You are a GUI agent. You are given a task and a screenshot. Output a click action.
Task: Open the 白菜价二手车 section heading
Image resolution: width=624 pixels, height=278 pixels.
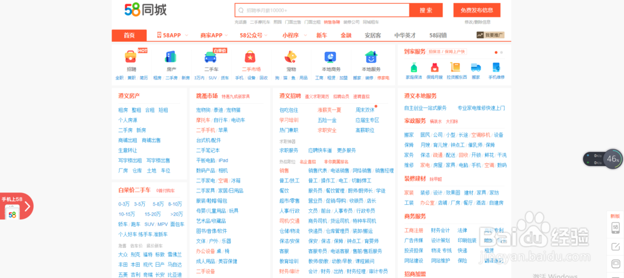[135, 191]
